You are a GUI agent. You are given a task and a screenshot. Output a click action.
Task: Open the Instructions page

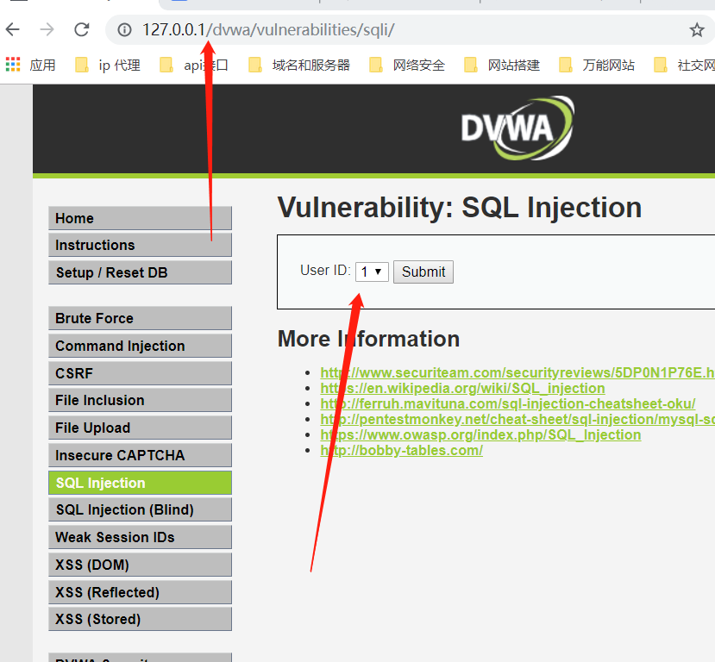(x=140, y=245)
